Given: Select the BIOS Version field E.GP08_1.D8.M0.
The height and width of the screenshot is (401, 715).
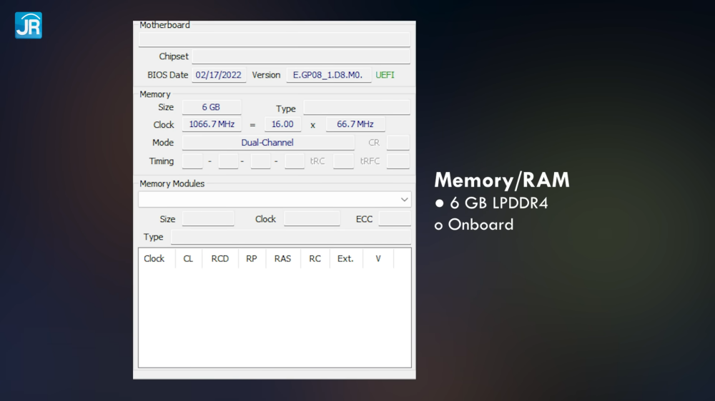Looking at the screenshot, I should coord(329,75).
